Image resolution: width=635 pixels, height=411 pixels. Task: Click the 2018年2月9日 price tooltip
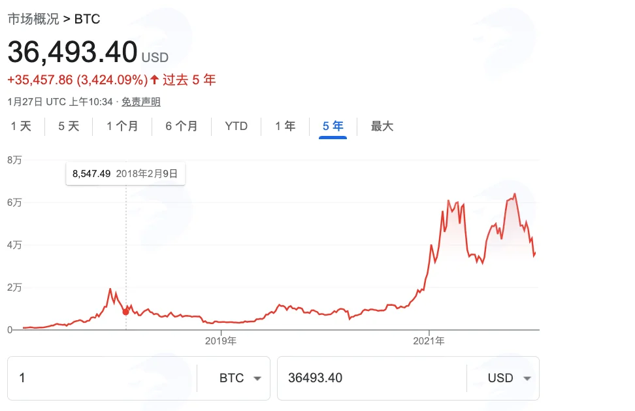pos(125,174)
